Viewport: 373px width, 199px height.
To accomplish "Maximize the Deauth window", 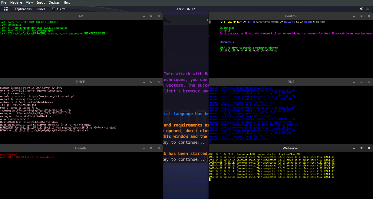I will point(151,148).
